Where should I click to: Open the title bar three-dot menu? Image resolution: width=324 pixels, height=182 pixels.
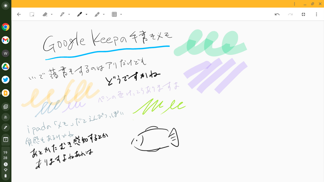click(x=295, y=4)
